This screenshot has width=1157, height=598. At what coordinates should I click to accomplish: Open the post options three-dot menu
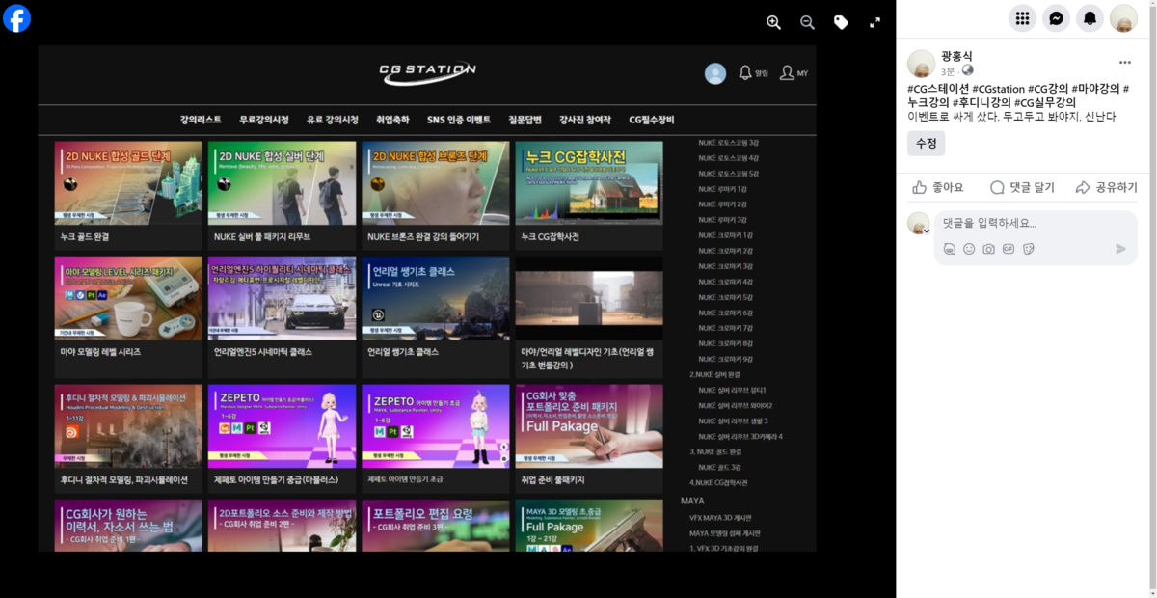click(x=1124, y=63)
